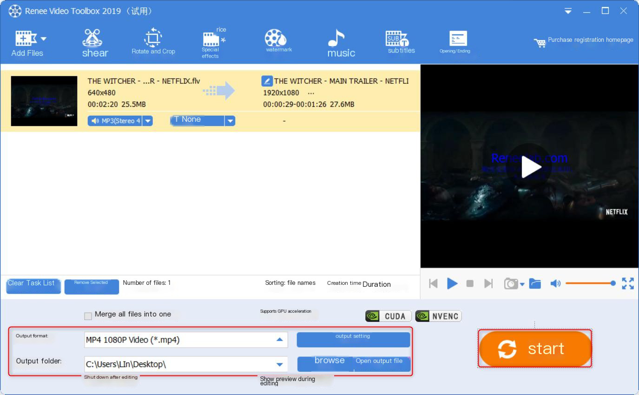639x395 pixels.
Task: Enable Merge all files into one
Action: pos(88,316)
